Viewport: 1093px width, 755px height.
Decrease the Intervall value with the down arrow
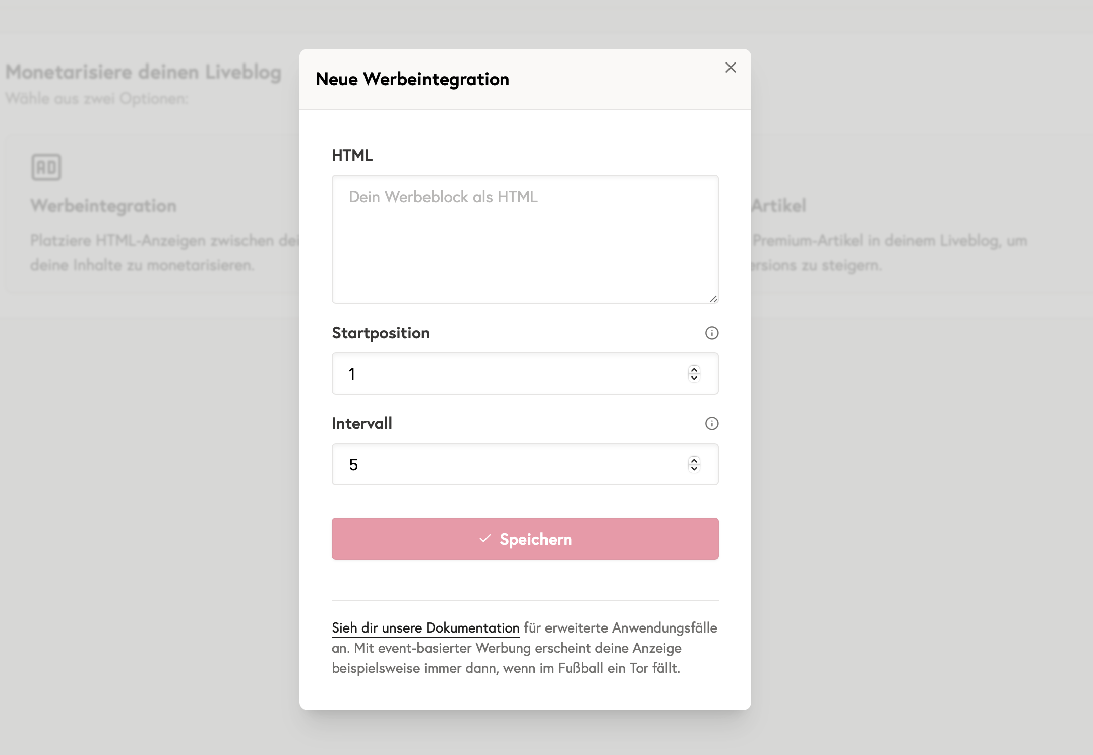coord(694,469)
